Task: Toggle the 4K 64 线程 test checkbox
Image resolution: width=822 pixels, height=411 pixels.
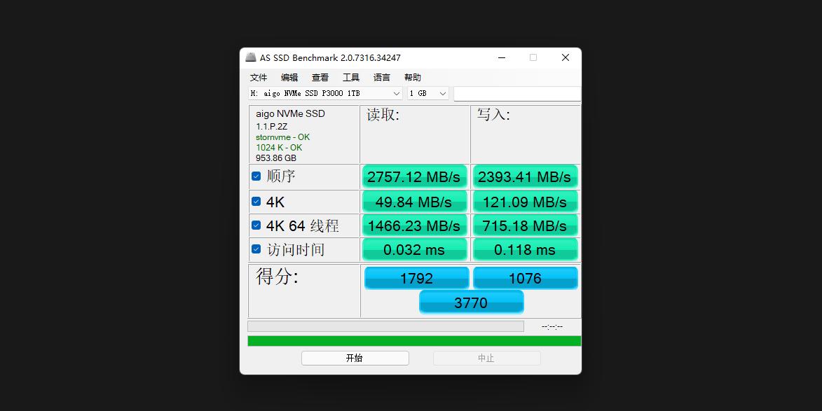Action: click(x=256, y=225)
